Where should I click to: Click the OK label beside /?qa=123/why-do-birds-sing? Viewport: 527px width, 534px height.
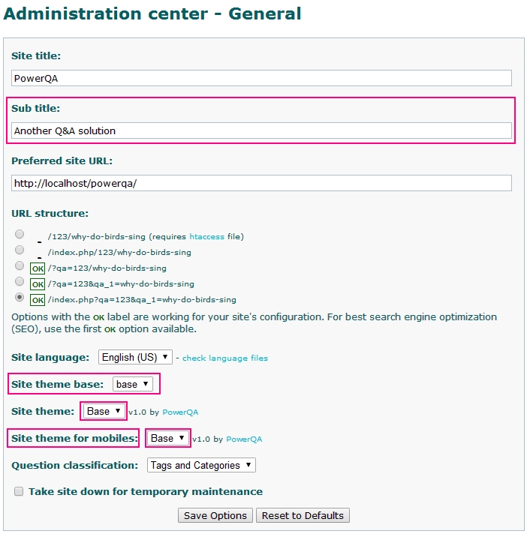37,268
